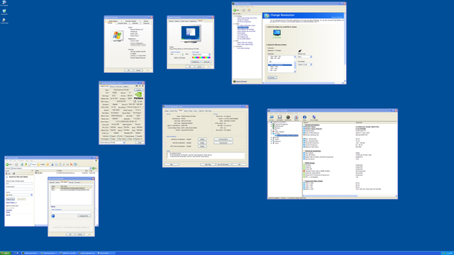Collapse the Video tree node in NVIDIA panel
Viewport: 454px width, 255px height.
coord(234,41)
